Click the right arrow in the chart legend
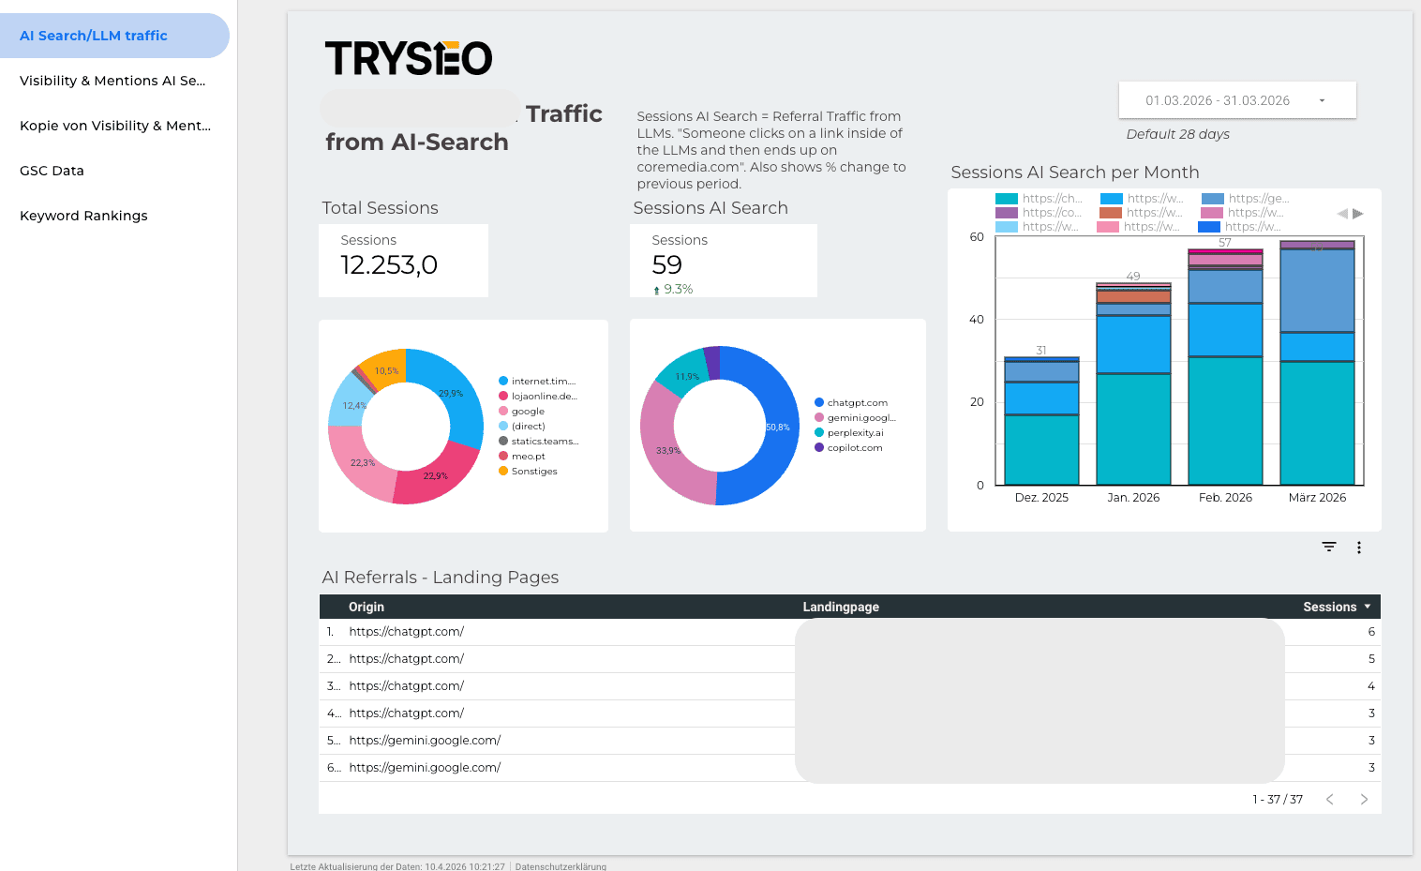The image size is (1421, 871). [x=1359, y=213]
